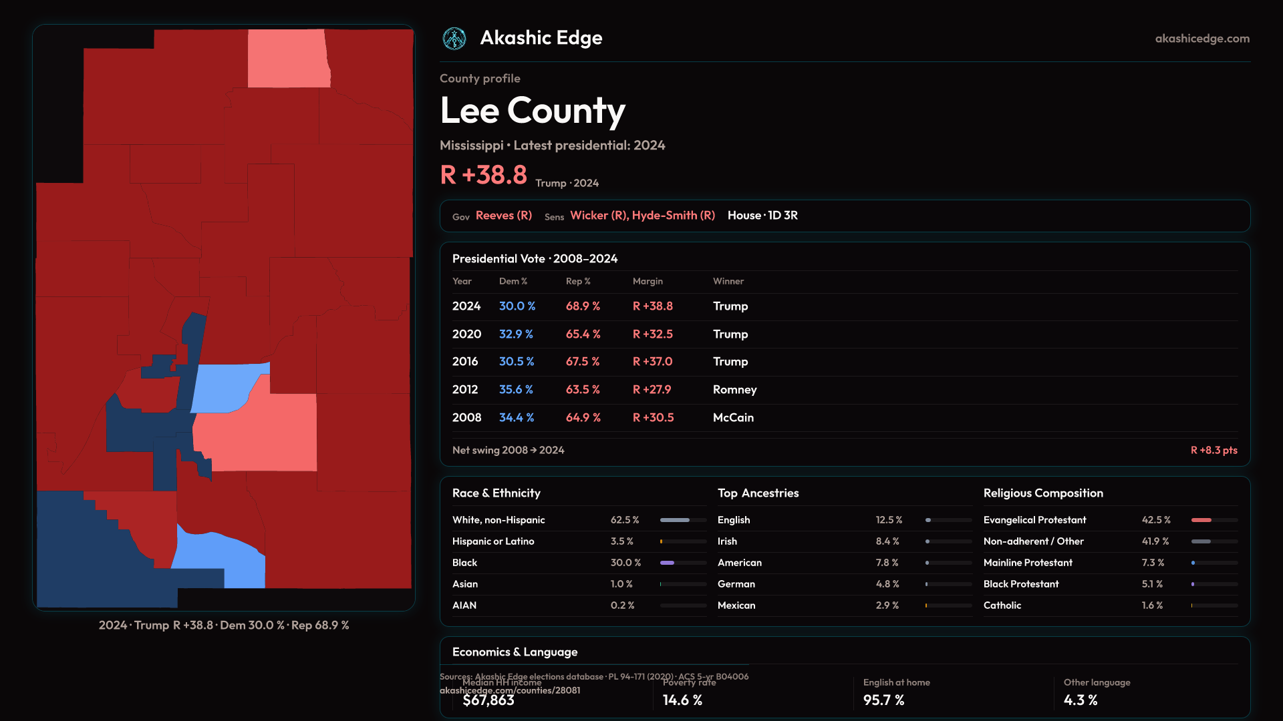The height and width of the screenshot is (721, 1283).
Task: Click Wicker (R), Hyde-Smith (R) senators text
Action: tap(641, 216)
